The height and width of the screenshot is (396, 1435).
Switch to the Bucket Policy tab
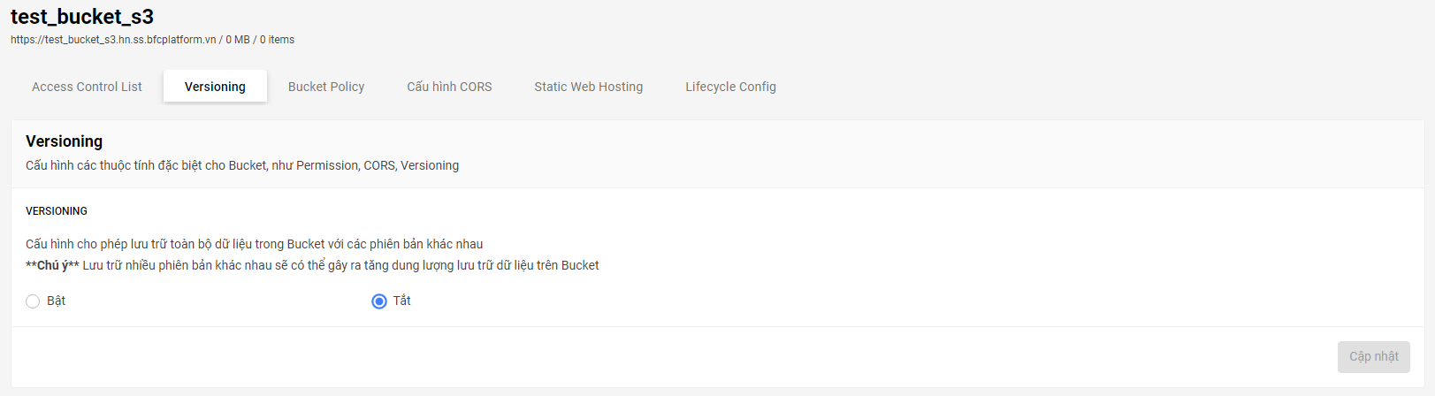click(x=326, y=87)
